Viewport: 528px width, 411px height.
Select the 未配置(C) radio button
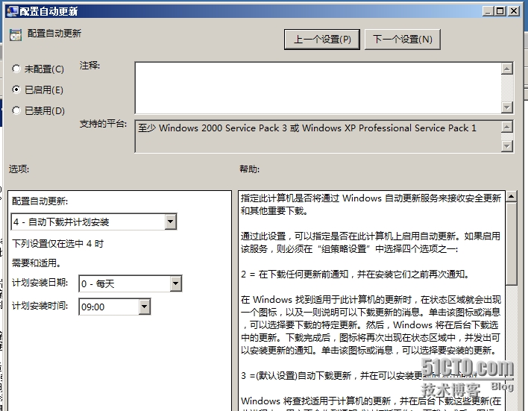(16, 69)
